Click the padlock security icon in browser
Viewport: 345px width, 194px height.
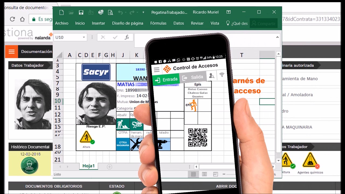click(34, 19)
